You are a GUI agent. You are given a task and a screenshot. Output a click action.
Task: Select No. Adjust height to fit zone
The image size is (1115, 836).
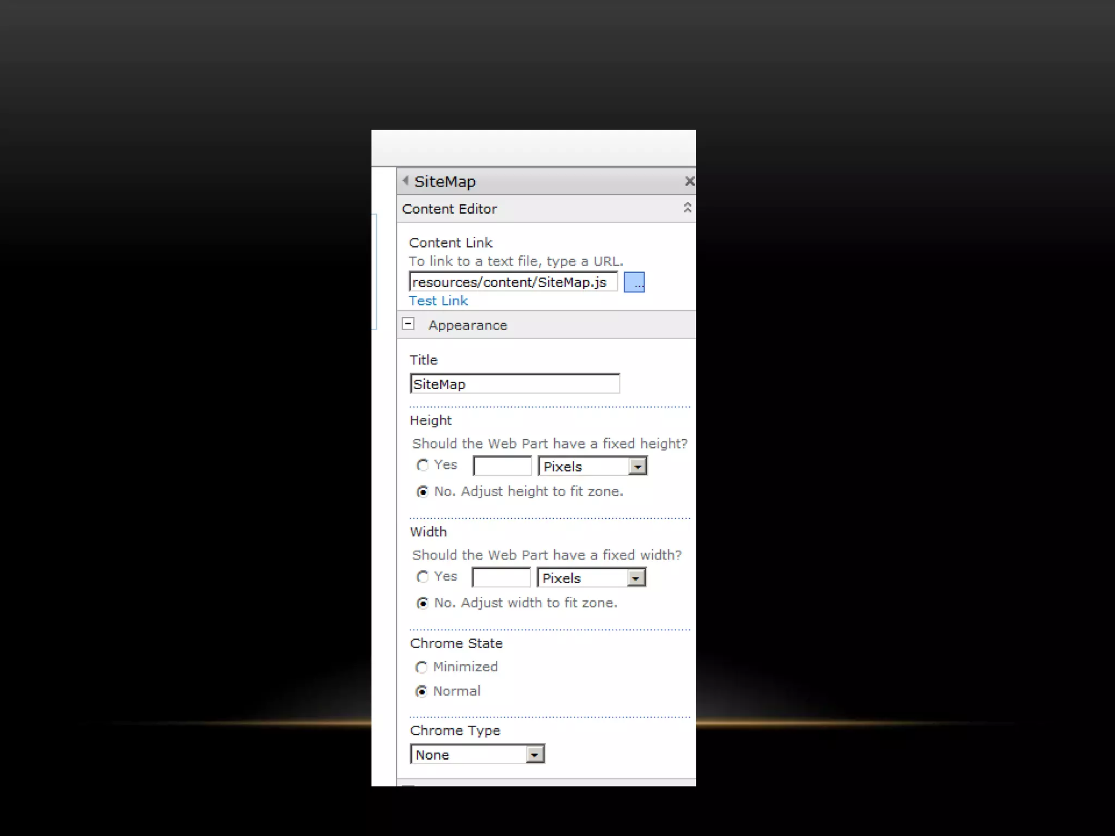coord(422,492)
